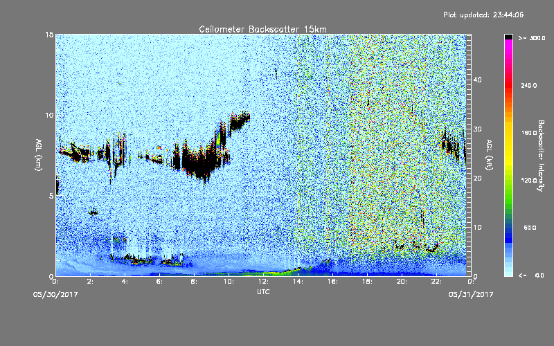Click the colorbar maximum label >= 300.0
This screenshot has height=346, width=554.
pos(532,38)
